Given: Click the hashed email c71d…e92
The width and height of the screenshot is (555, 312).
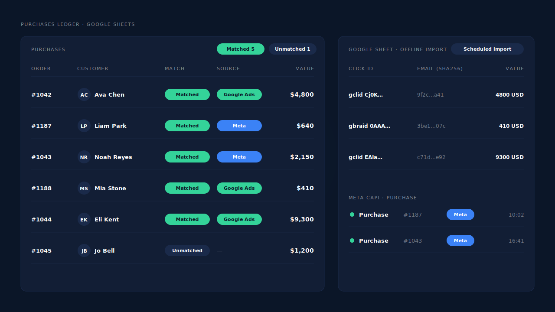Looking at the screenshot, I should [431, 157].
